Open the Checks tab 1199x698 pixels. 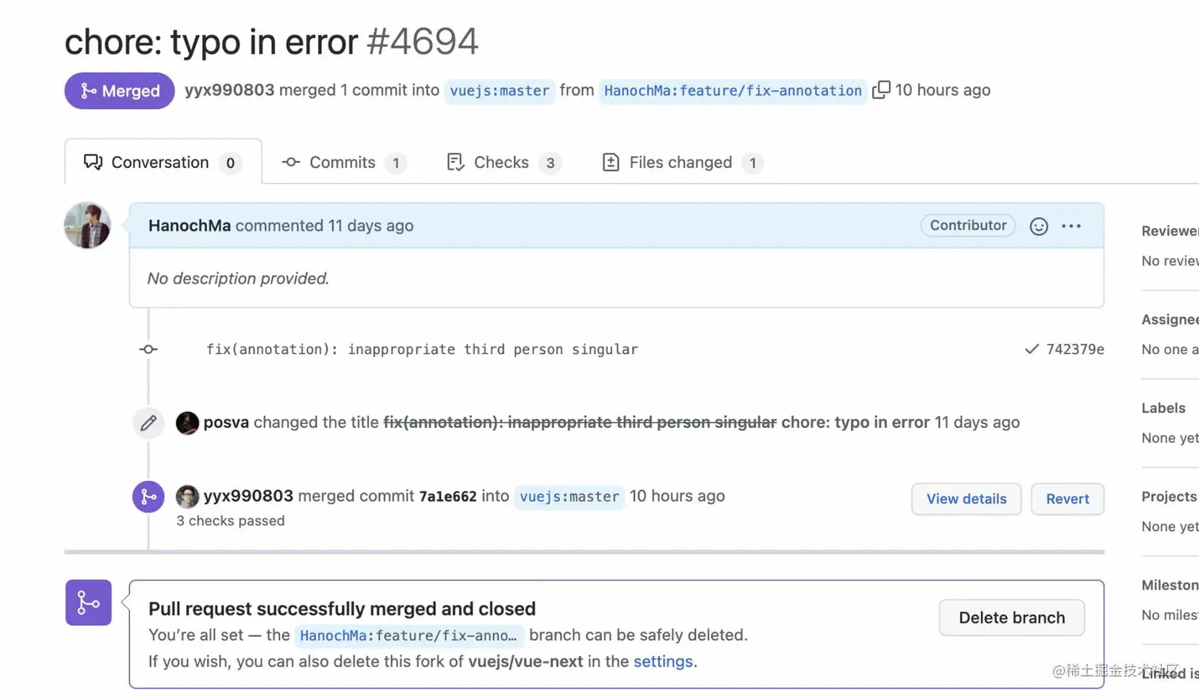[503, 162]
